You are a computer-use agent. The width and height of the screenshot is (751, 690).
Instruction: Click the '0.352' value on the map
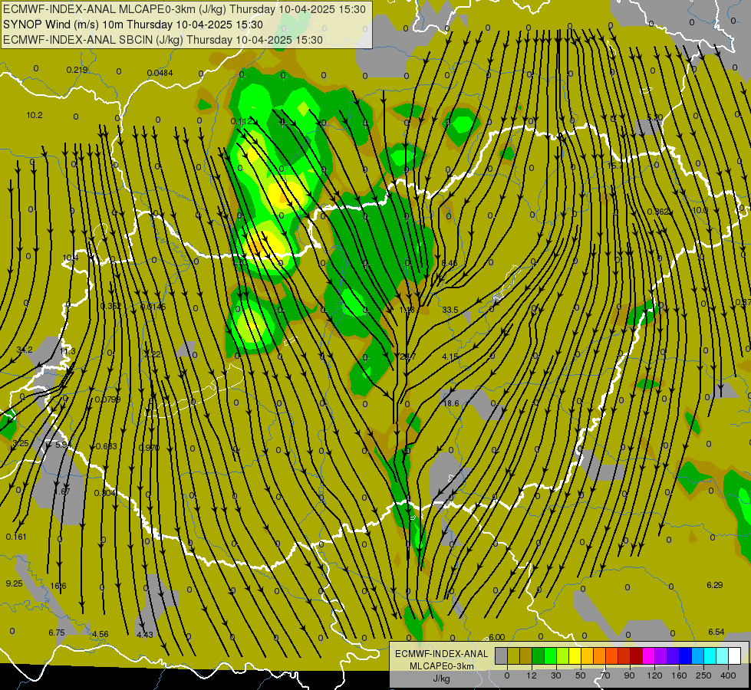111,306
